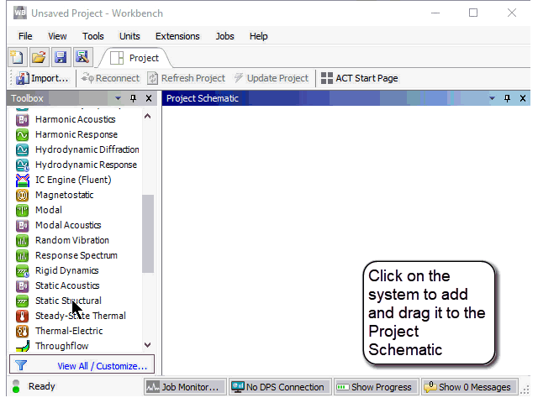Open the View All / Customize link

click(x=102, y=365)
